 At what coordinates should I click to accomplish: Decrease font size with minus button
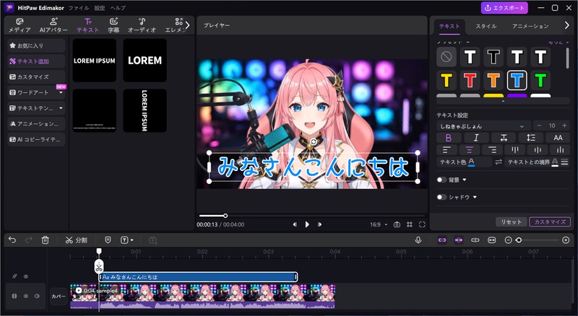click(x=539, y=126)
